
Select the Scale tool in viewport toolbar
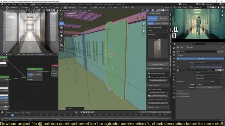click(x=62, y=31)
